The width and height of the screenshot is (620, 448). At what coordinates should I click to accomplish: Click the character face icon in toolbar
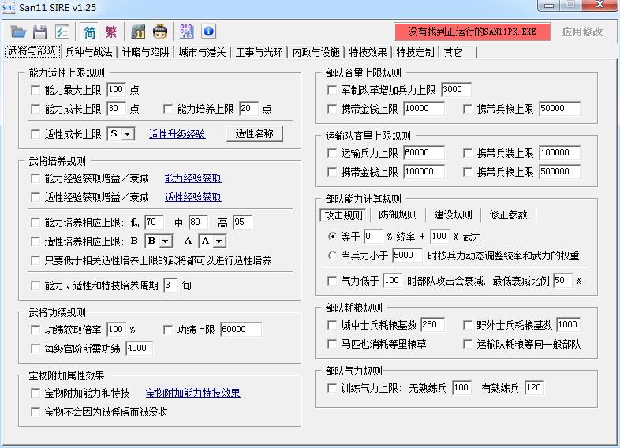click(161, 32)
